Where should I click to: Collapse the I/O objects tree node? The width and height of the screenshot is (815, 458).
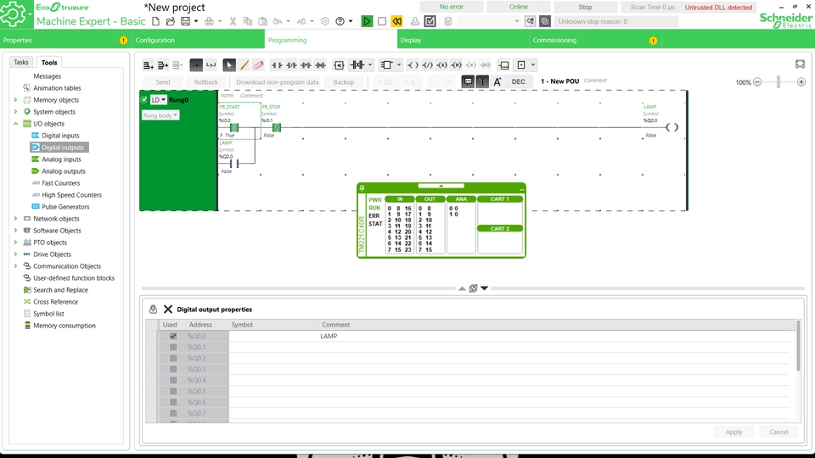coord(15,124)
